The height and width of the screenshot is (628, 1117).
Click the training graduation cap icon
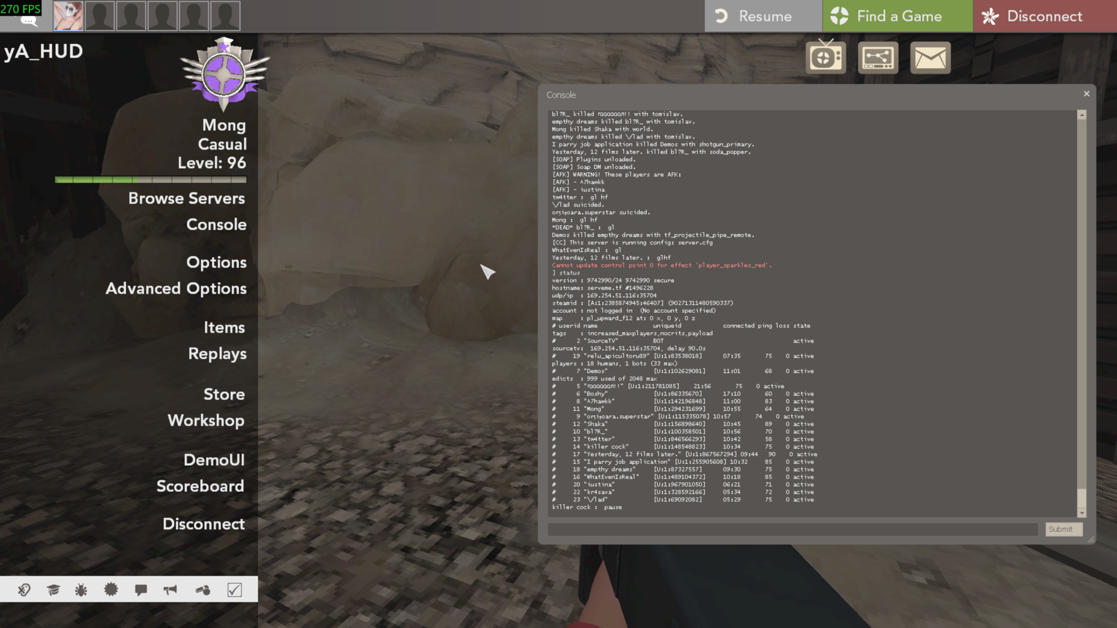click(x=53, y=590)
